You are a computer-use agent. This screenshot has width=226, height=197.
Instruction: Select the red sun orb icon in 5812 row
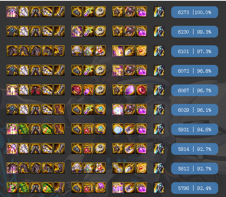tap(141, 168)
